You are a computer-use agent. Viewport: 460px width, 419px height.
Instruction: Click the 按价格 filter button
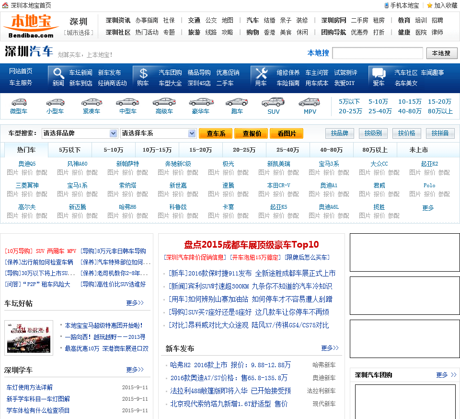[x=407, y=133]
